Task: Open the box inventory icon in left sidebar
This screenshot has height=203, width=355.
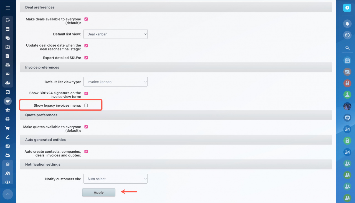Action: tap(8, 164)
